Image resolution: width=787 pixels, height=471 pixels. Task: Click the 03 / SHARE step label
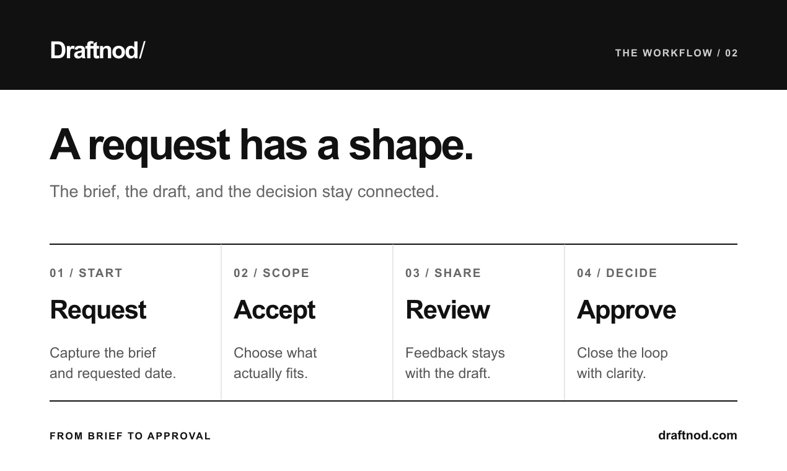(443, 273)
